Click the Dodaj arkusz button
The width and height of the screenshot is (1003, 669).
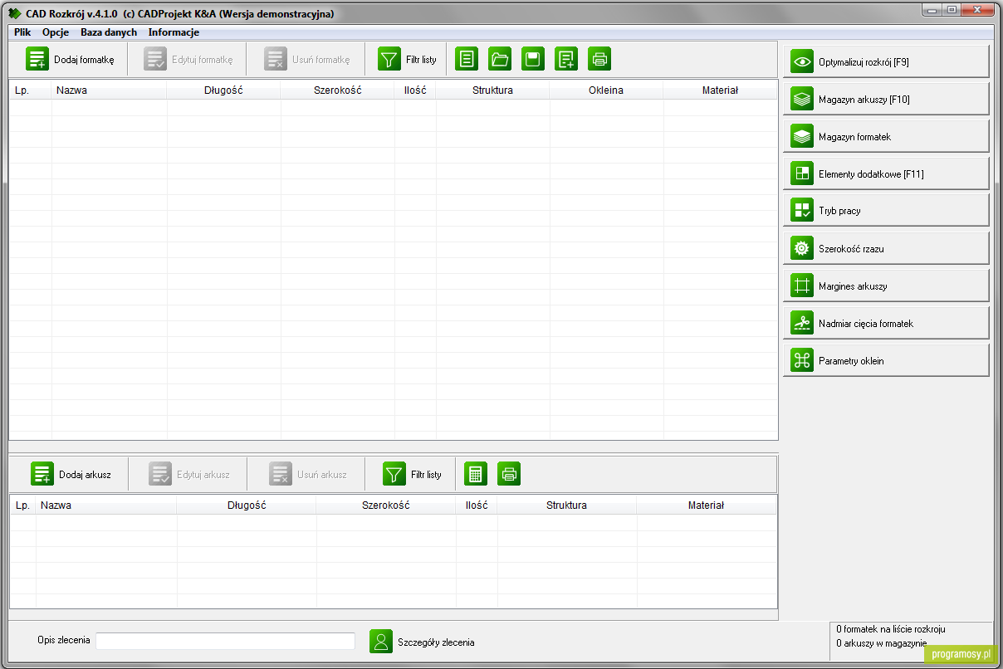[x=71, y=474]
